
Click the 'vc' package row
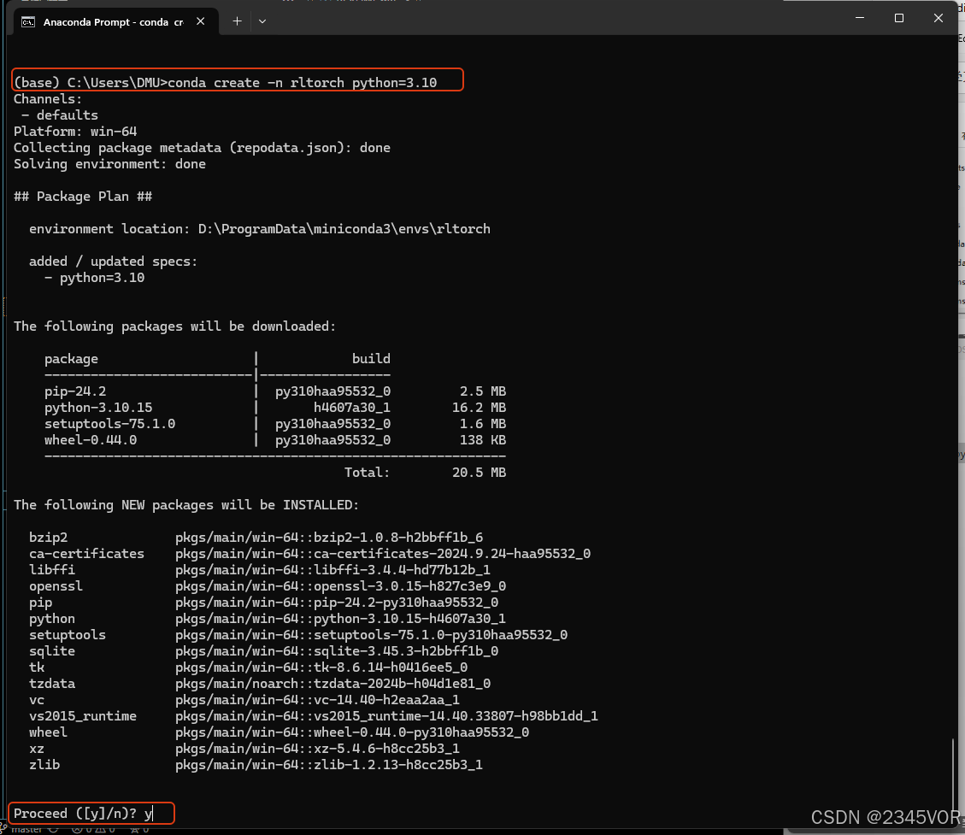tap(244, 700)
